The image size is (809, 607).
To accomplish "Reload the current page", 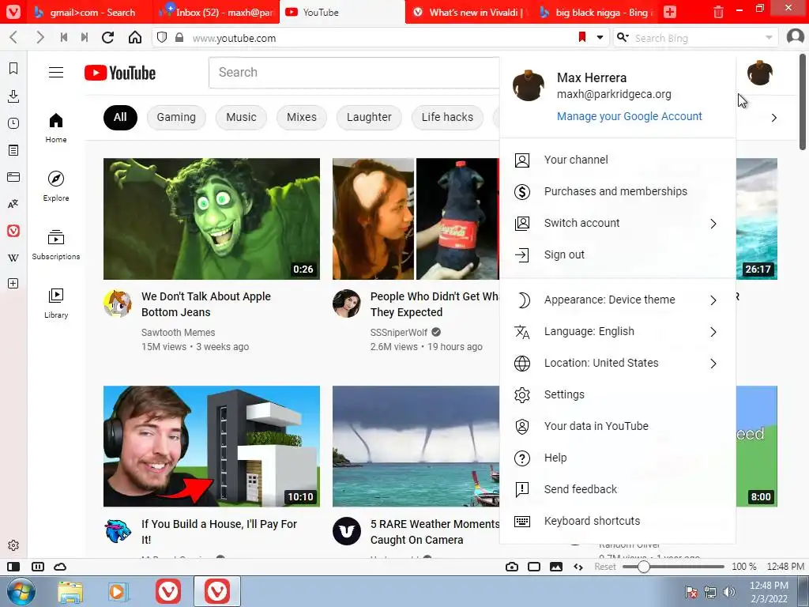I will [x=107, y=37].
